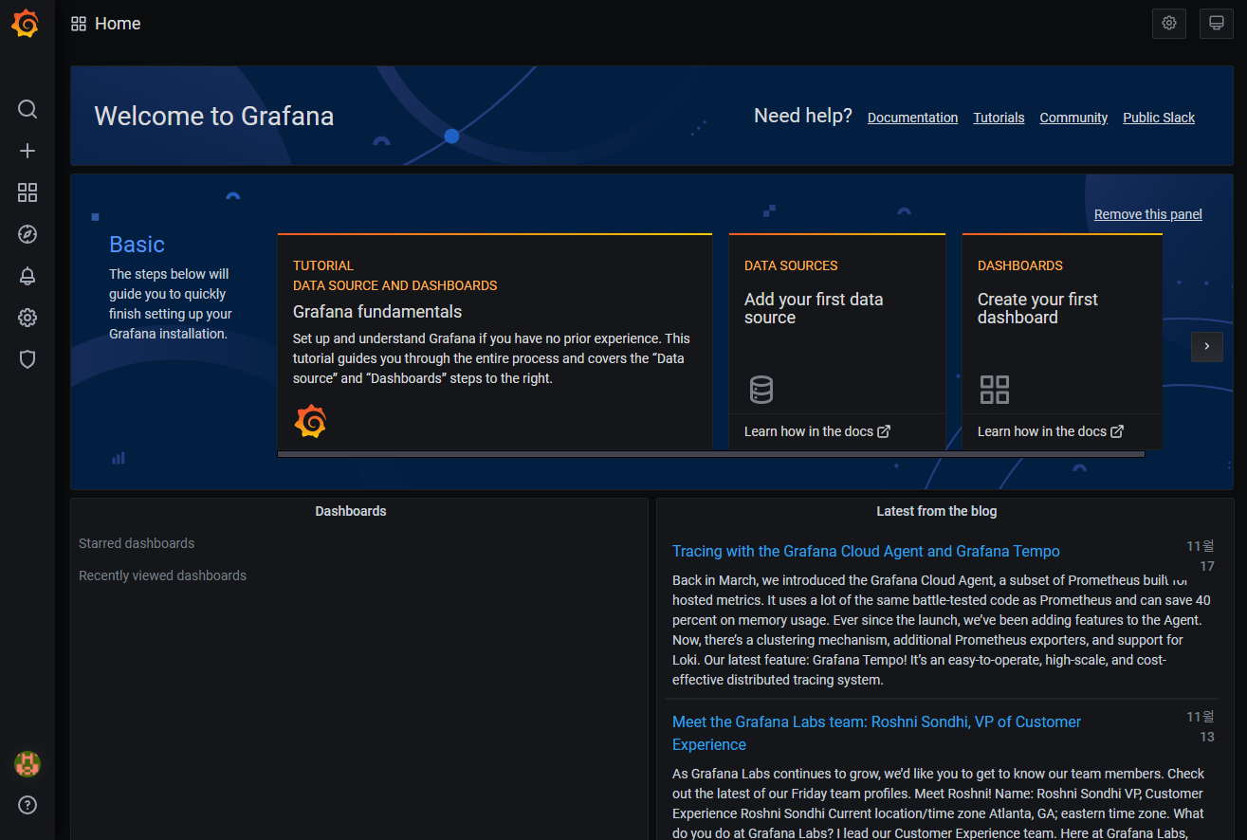Viewport: 1247px width, 840px height.
Task: Click the Recently viewed dashboards heading
Action: 162,575
